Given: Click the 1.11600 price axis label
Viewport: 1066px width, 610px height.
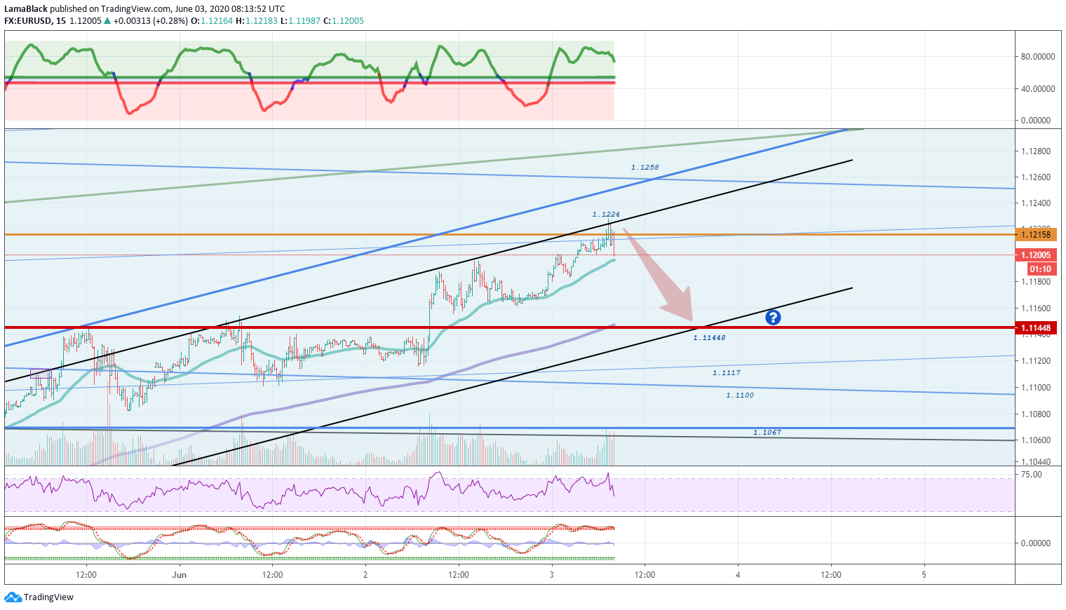Looking at the screenshot, I should click(1036, 309).
